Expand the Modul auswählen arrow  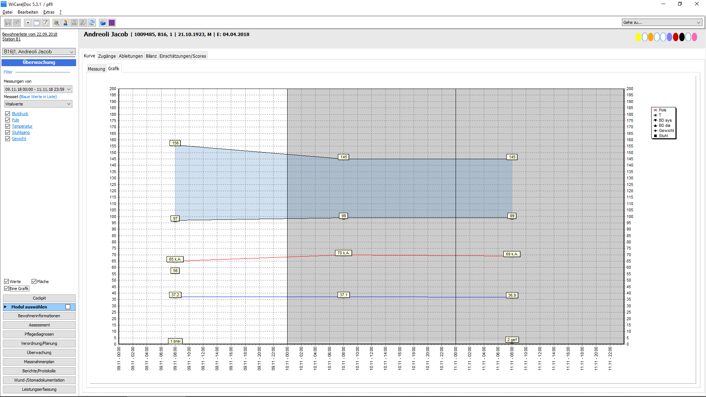(6, 307)
